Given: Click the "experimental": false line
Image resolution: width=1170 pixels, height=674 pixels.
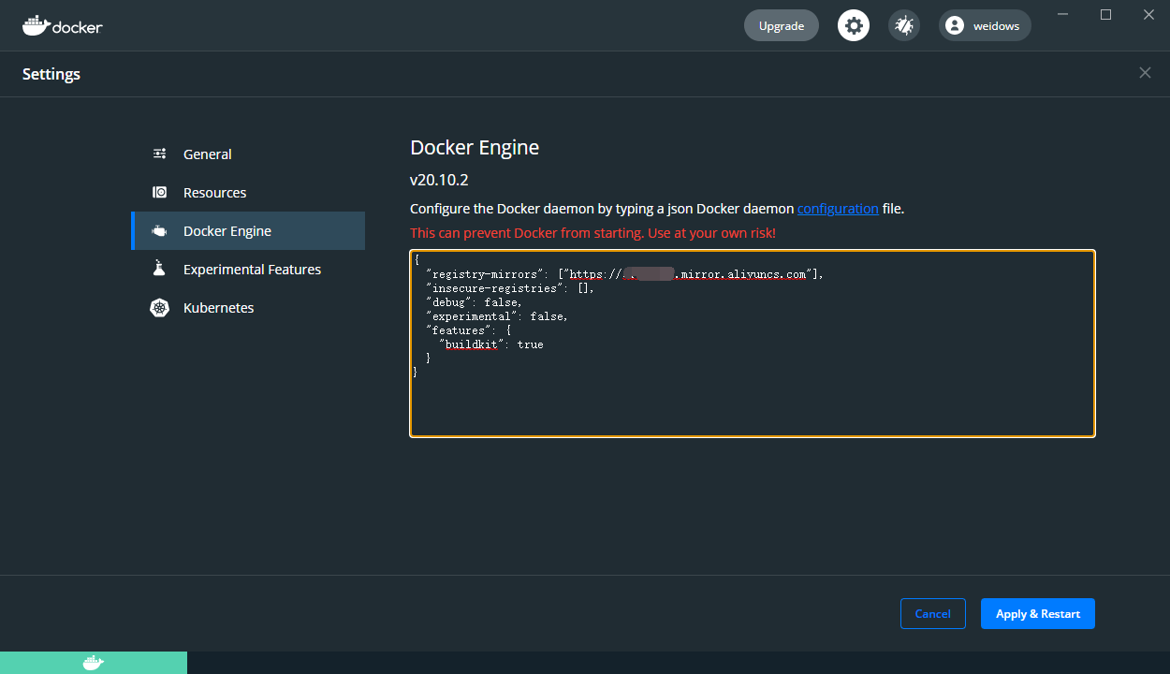Looking at the screenshot, I should (x=496, y=316).
